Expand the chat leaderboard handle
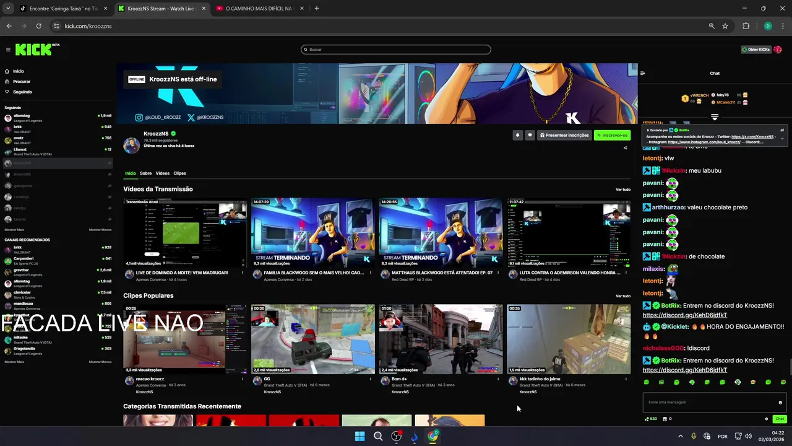This screenshot has height=446, width=792. click(715, 116)
